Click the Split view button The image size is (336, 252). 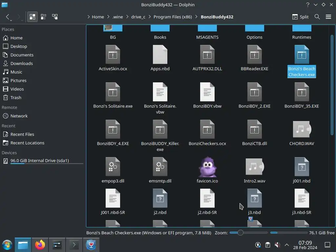[301, 17]
